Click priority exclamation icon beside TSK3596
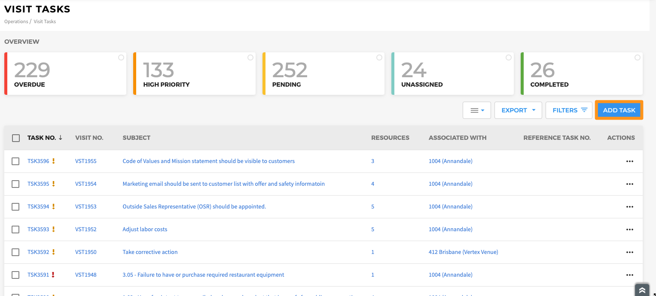The image size is (656, 296). 54,161
